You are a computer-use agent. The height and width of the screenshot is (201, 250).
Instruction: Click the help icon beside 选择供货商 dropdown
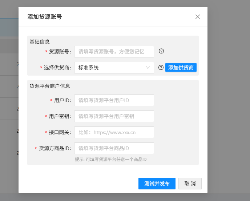pos(161,68)
